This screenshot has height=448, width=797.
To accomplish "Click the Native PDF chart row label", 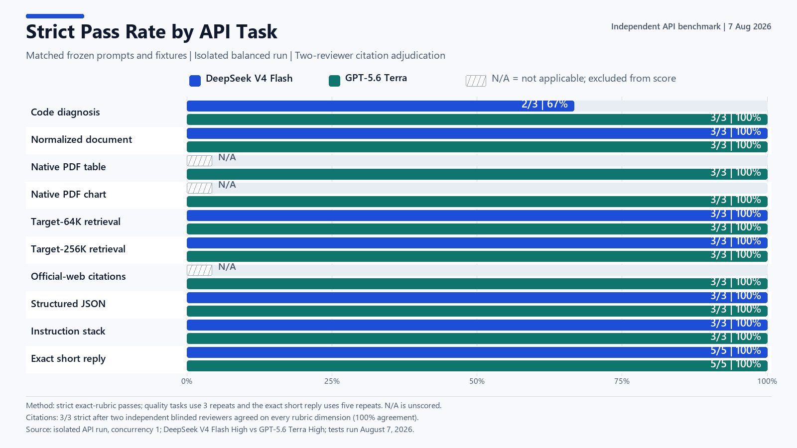I will click(x=69, y=194).
